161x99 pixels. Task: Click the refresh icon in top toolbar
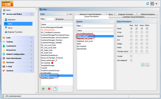click(x=148, y=4)
